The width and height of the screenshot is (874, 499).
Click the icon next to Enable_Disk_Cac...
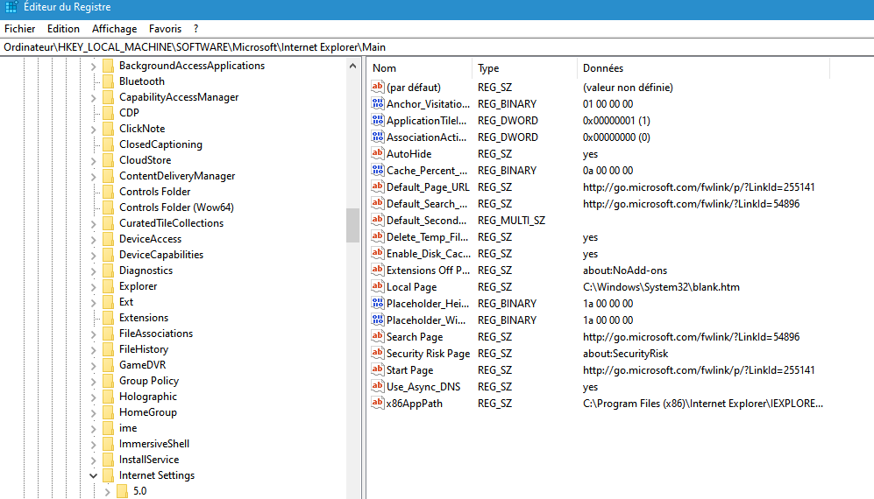point(377,253)
